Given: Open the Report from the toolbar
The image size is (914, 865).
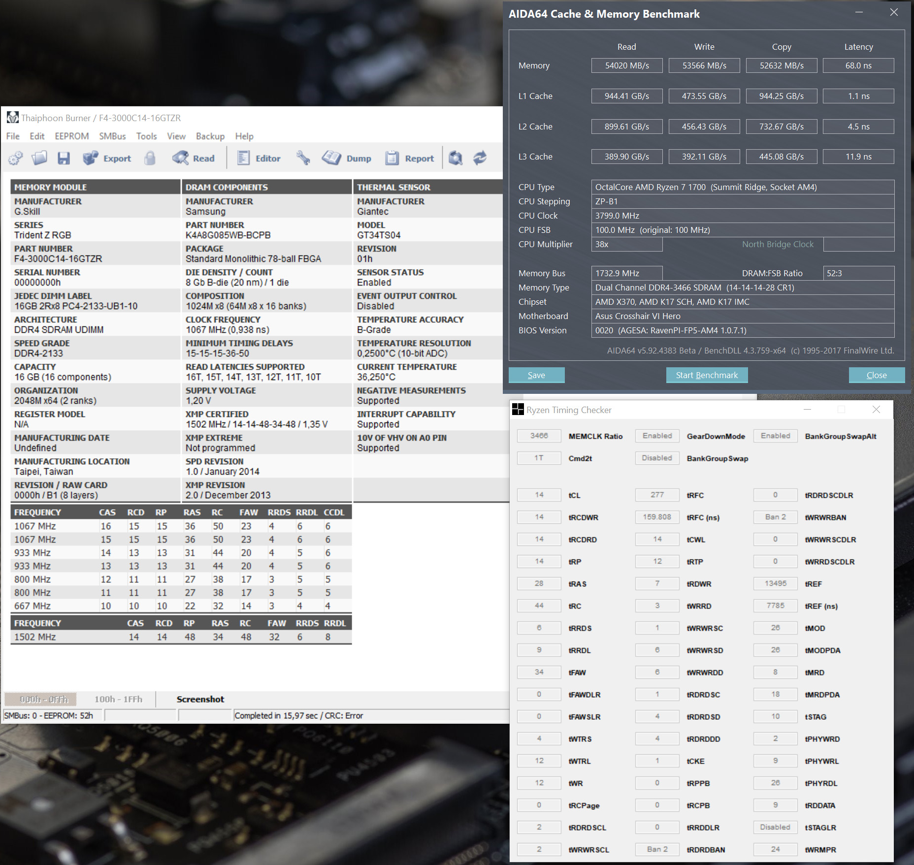Looking at the screenshot, I should click(410, 158).
